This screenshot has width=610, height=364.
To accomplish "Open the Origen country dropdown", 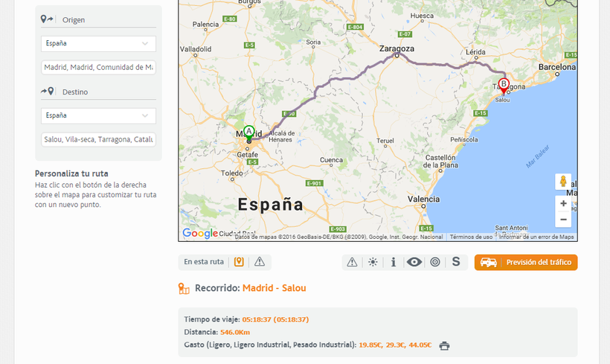I will pyautogui.click(x=98, y=44).
